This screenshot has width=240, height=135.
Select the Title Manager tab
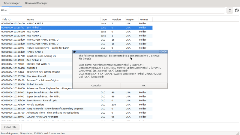[11, 3]
